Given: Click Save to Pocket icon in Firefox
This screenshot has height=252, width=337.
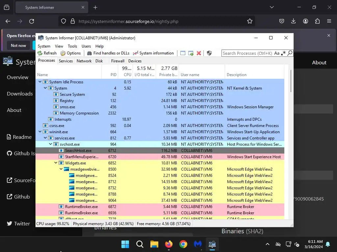Looking at the screenshot, I should pyautogui.click(x=282, y=21).
